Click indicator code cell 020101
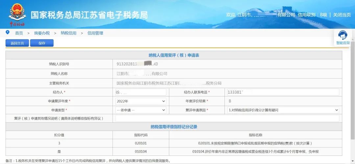Screen dimensions: 355x164 [141, 143]
